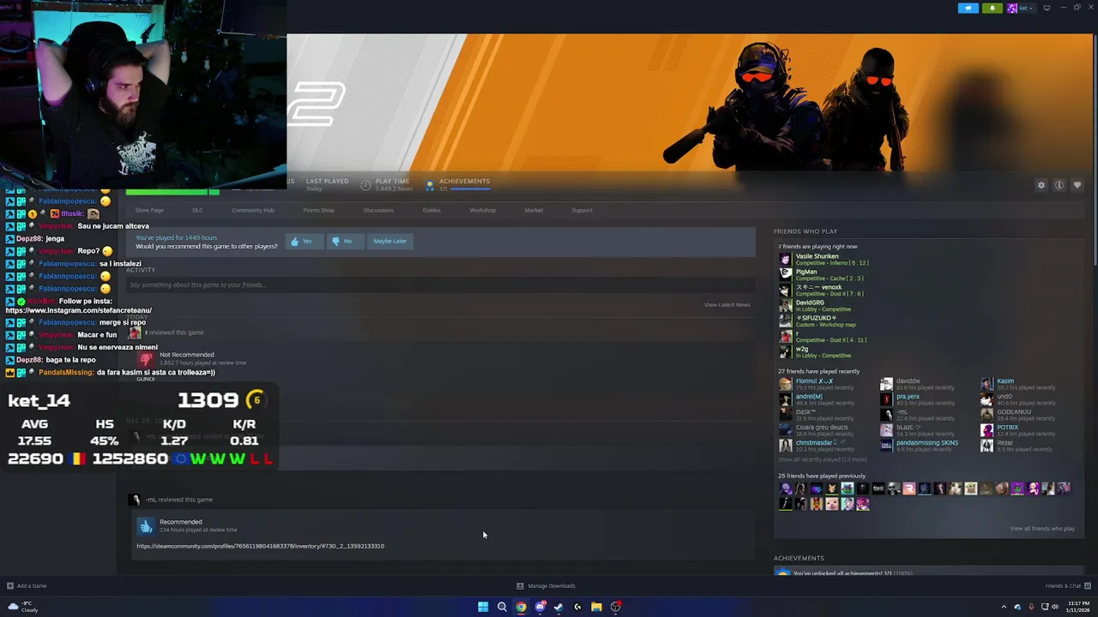The width and height of the screenshot is (1098, 617).
Task: Click Vasile Shuriken's avatar icon
Action: (785, 259)
